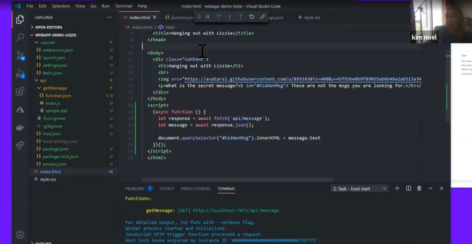The width and height of the screenshot is (472, 244).
Task: Open sample.dat in Explorer
Action: pos(56,111)
